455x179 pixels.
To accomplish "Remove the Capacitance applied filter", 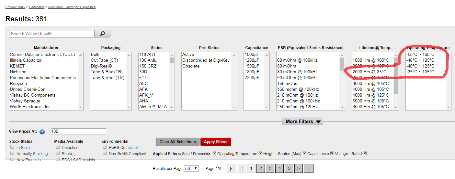I will pos(332,153).
